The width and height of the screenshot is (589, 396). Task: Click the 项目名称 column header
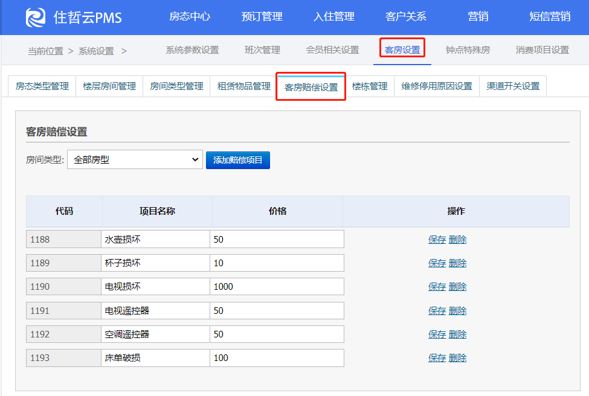point(157,211)
